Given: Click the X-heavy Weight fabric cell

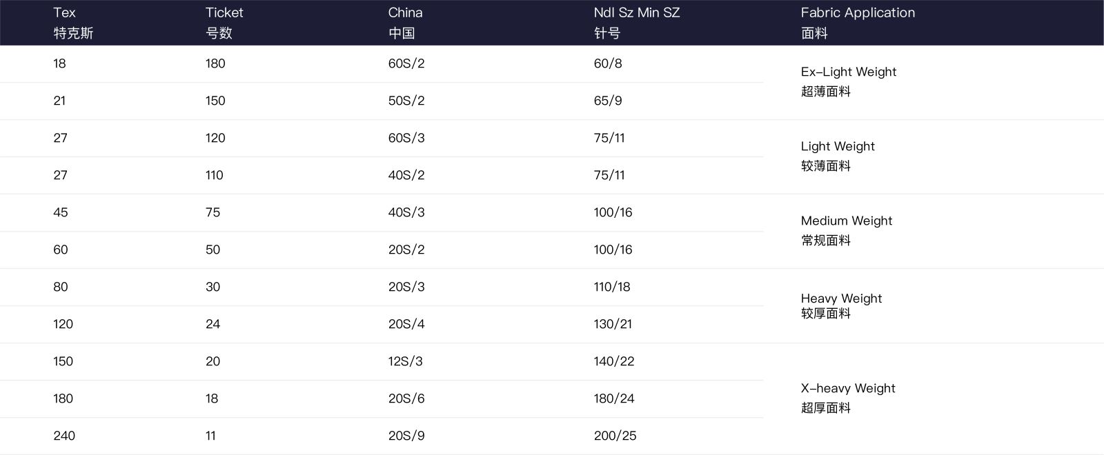Looking at the screenshot, I should pos(847,398).
